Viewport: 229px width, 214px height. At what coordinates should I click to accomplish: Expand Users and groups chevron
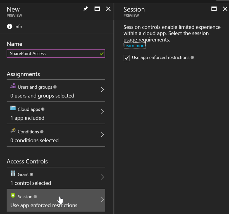(x=102, y=89)
